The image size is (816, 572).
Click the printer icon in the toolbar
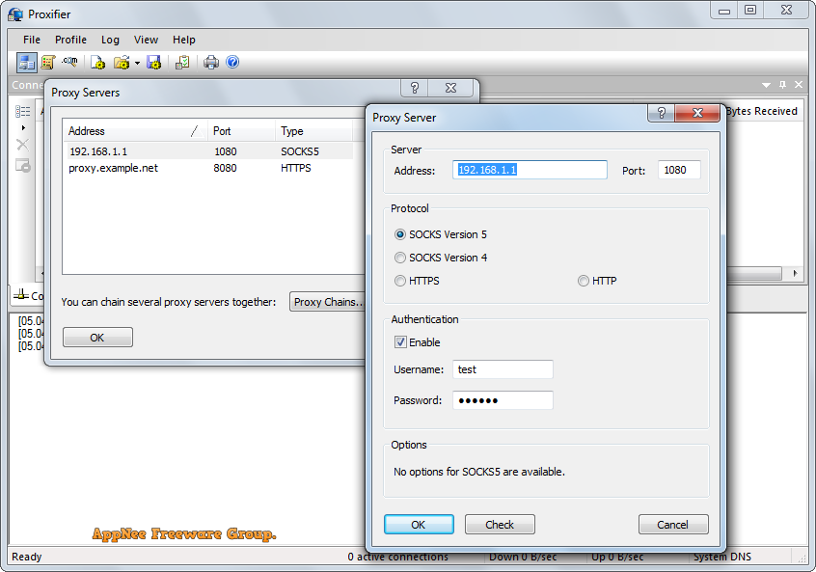(211, 63)
